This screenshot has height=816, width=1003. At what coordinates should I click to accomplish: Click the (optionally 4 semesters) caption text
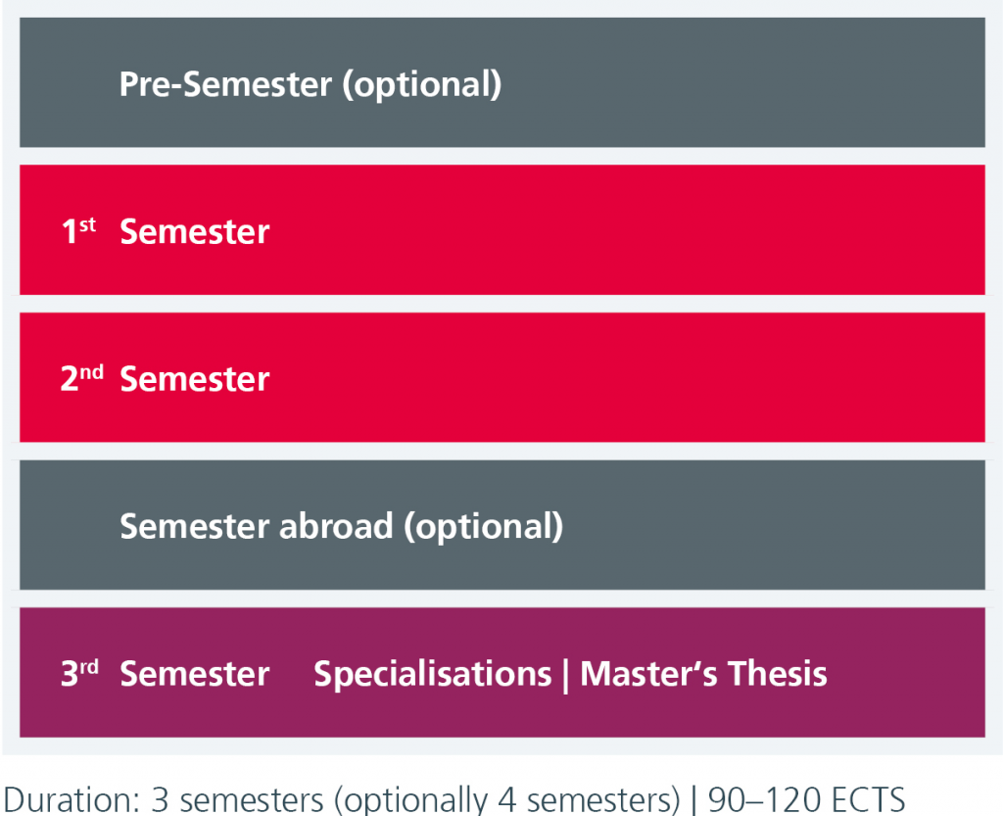coord(507,800)
